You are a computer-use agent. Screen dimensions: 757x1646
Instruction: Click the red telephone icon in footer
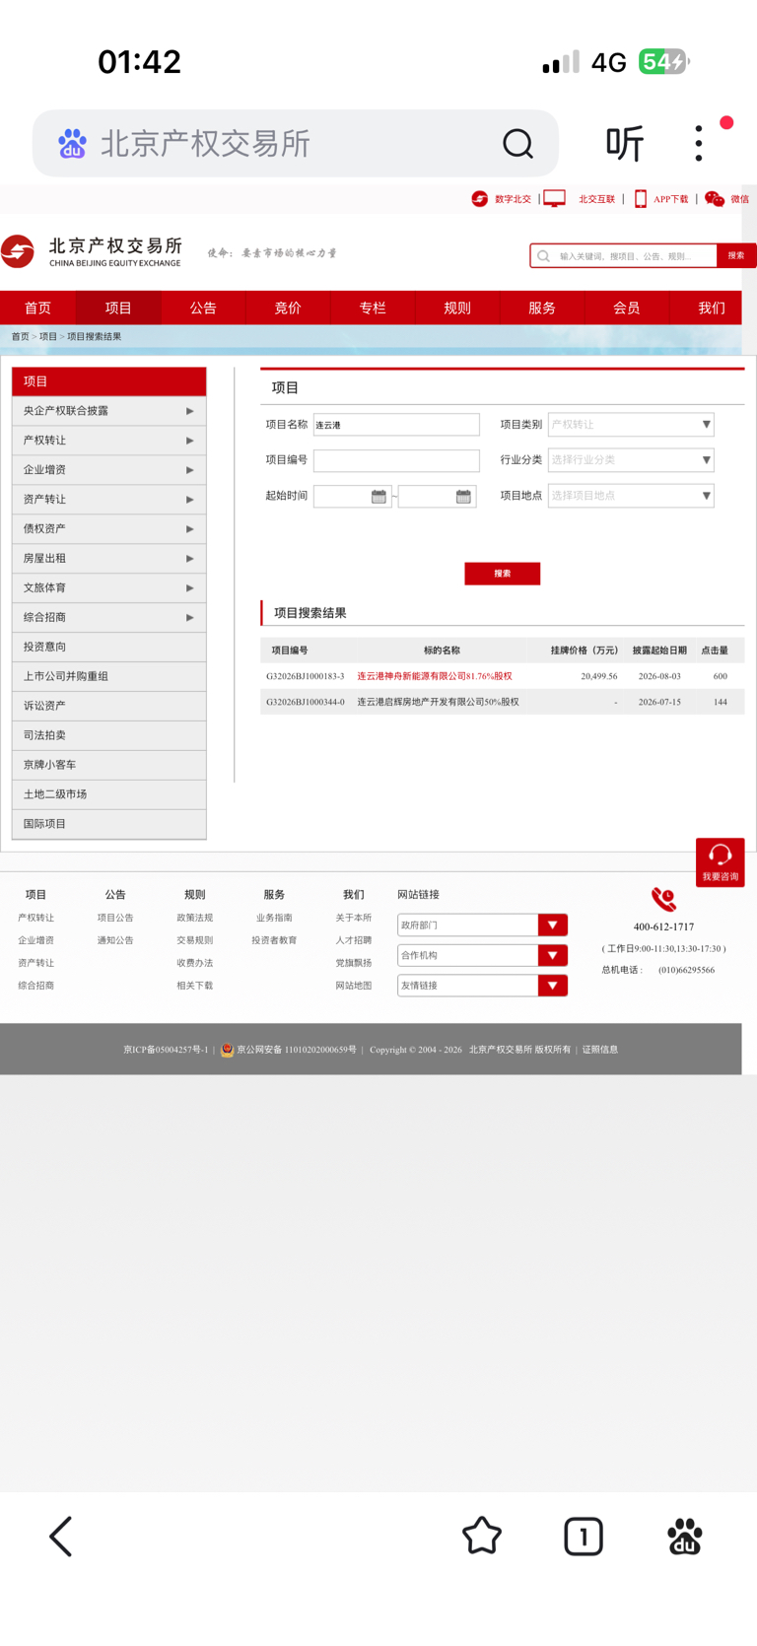pos(663,899)
